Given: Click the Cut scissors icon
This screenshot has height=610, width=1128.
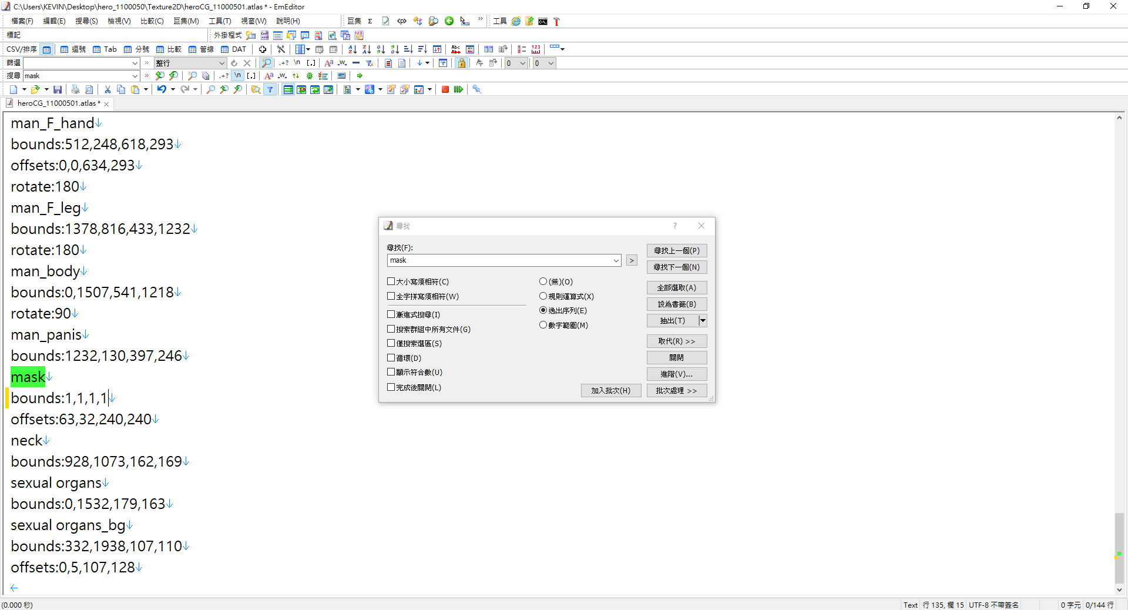Looking at the screenshot, I should pos(108,89).
